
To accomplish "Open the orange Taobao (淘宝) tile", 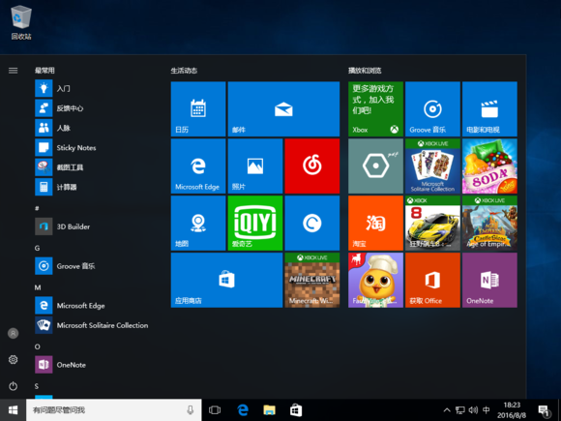I will pyautogui.click(x=375, y=223).
